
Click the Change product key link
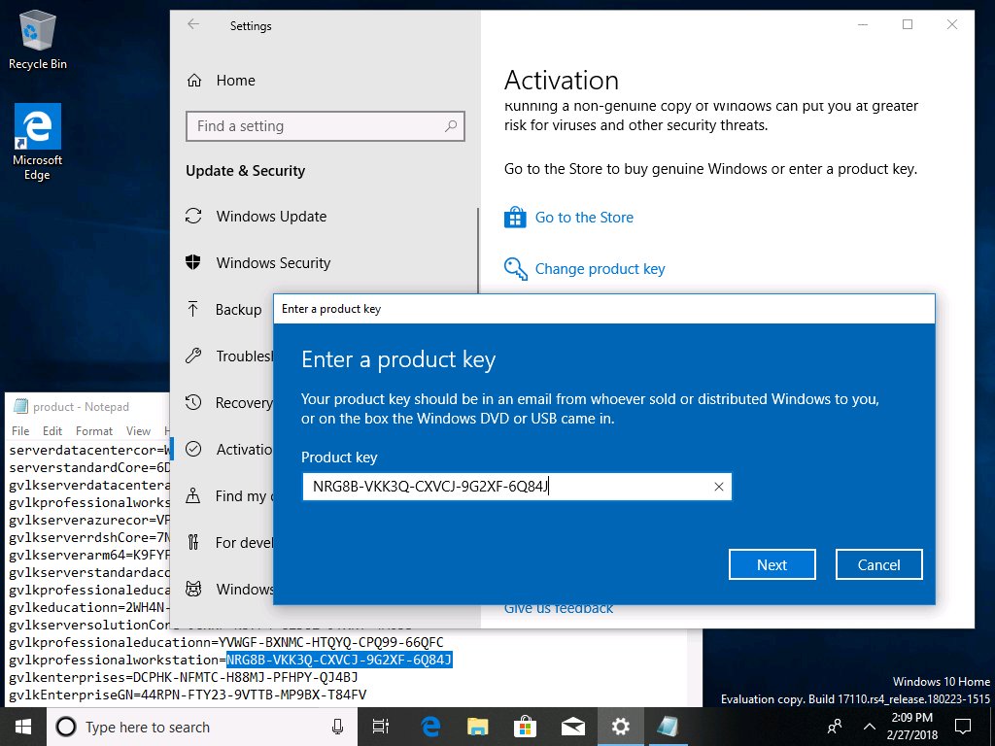click(x=600, y=269)
